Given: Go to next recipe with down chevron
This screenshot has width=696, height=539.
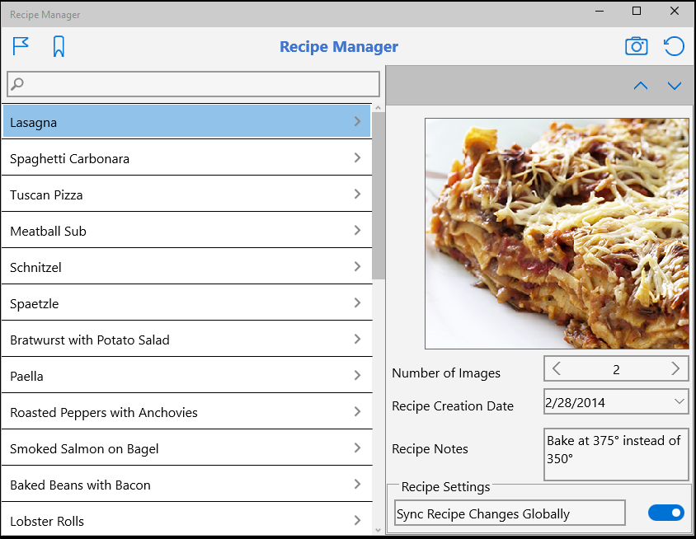Looking at the screenshot, I should point(675,86).
